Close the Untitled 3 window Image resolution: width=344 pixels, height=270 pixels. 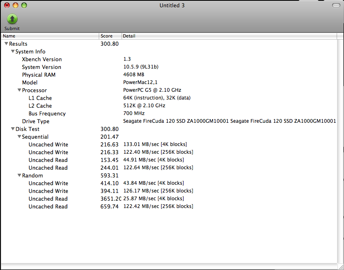7,5
